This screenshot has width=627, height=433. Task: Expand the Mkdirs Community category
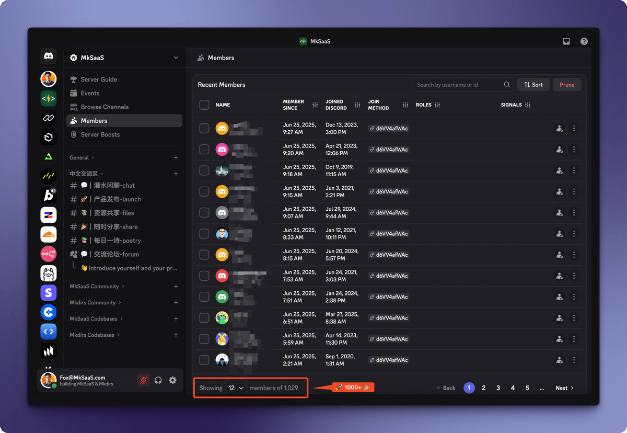pyautogui.click(x=96, y=303)
